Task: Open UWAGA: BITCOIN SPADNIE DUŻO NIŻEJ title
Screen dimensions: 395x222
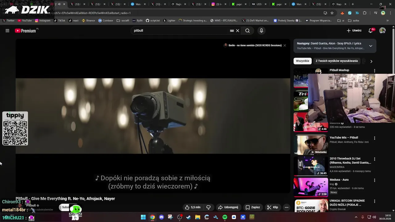Action: [x=347, y=203]
